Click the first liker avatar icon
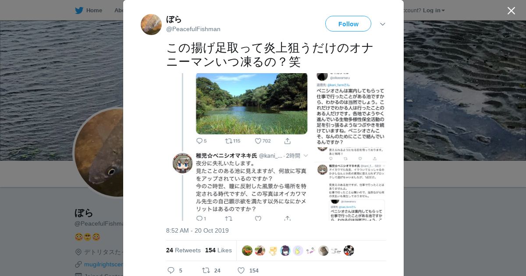Viewport: 526px width, 276px height. coord(247,251)
